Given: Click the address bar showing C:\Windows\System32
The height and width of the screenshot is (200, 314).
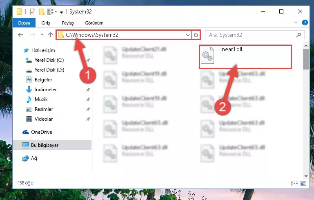Looking at the screenshot, I should pos(123,35).
